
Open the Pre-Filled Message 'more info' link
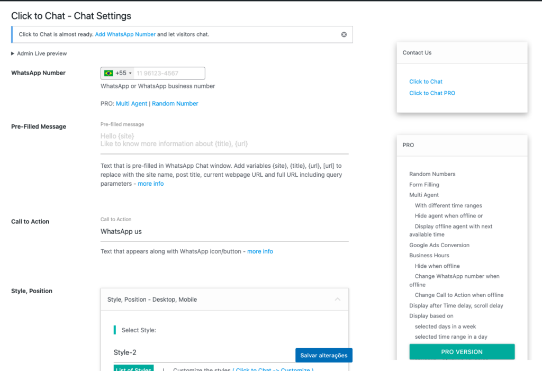click(x=151, y=184)
